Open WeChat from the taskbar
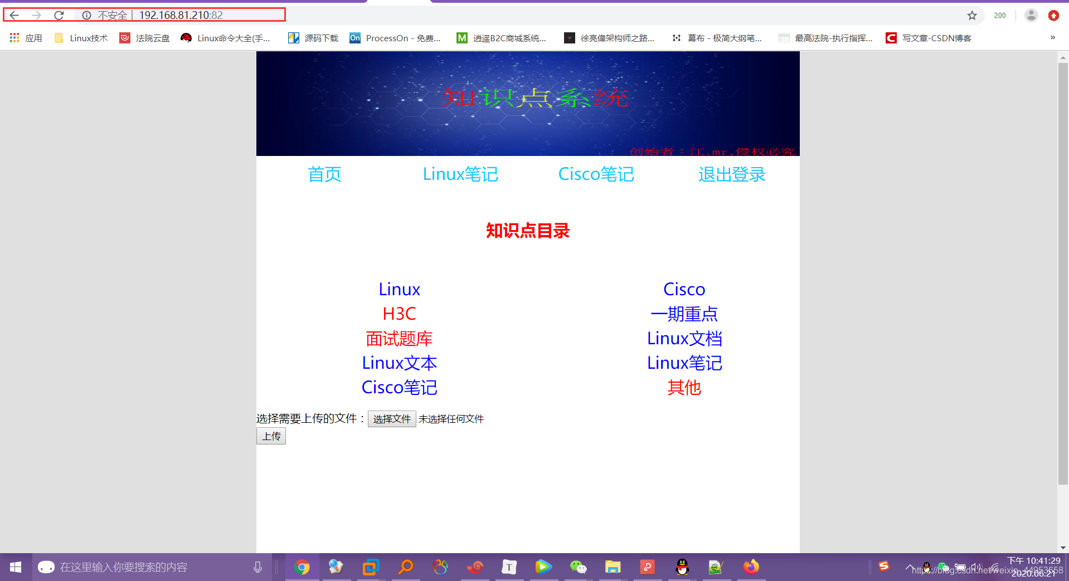 tap(578, 567)
